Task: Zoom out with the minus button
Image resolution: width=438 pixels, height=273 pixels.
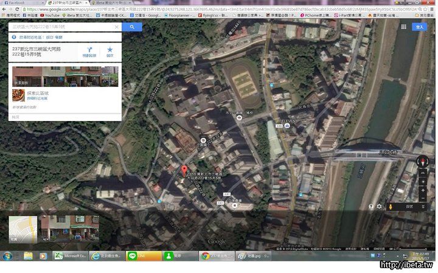Action: pyautogui.click(x=423, y=198)
